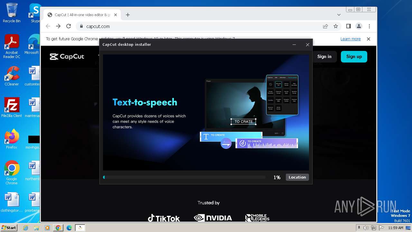Open the tab search dropdown arrow
This screenshot has height=232, width=412.
pyautogui.click(x=339, y=15)
